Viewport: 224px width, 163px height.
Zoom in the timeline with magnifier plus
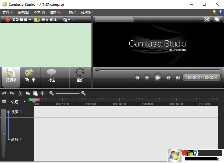click(x=83, y=93)
